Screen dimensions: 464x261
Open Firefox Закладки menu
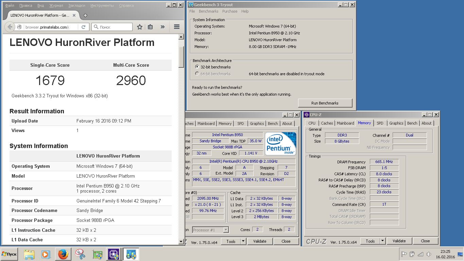point(77,5)
